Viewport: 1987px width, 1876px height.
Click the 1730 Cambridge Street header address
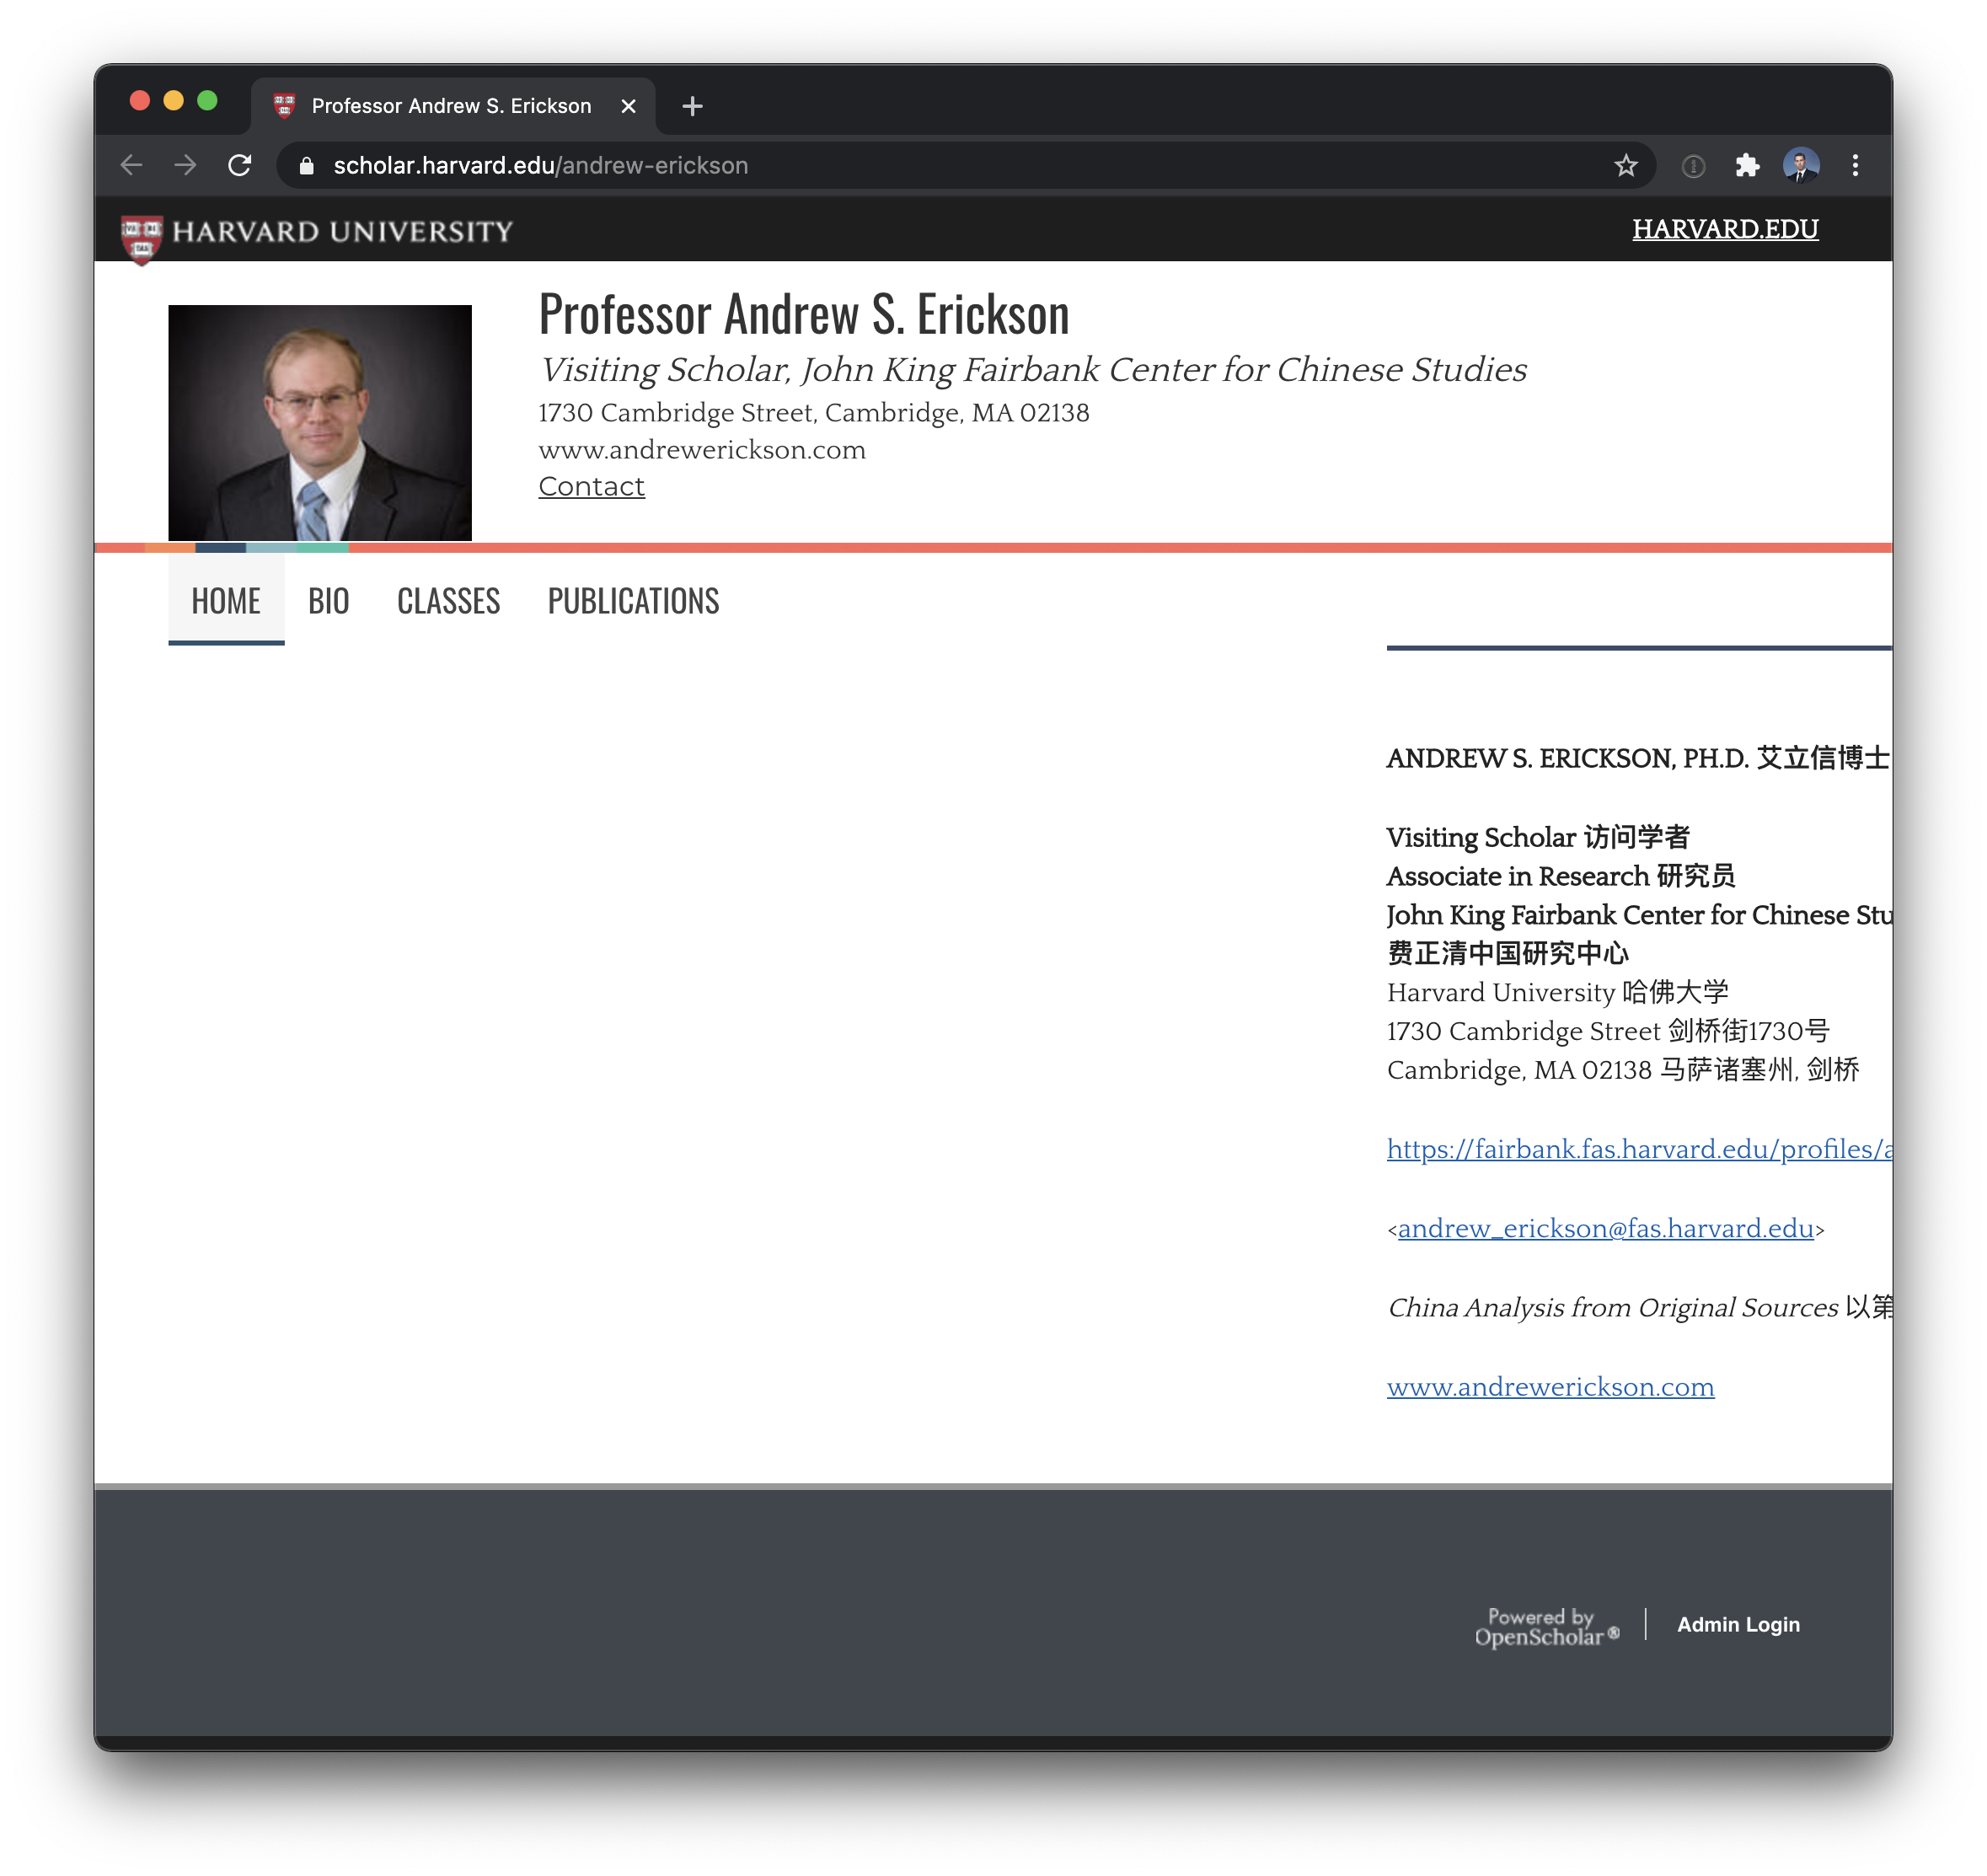point(813,412)
